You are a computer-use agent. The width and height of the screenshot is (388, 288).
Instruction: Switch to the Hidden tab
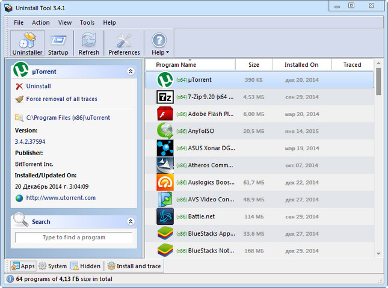(x=85, y=266)
